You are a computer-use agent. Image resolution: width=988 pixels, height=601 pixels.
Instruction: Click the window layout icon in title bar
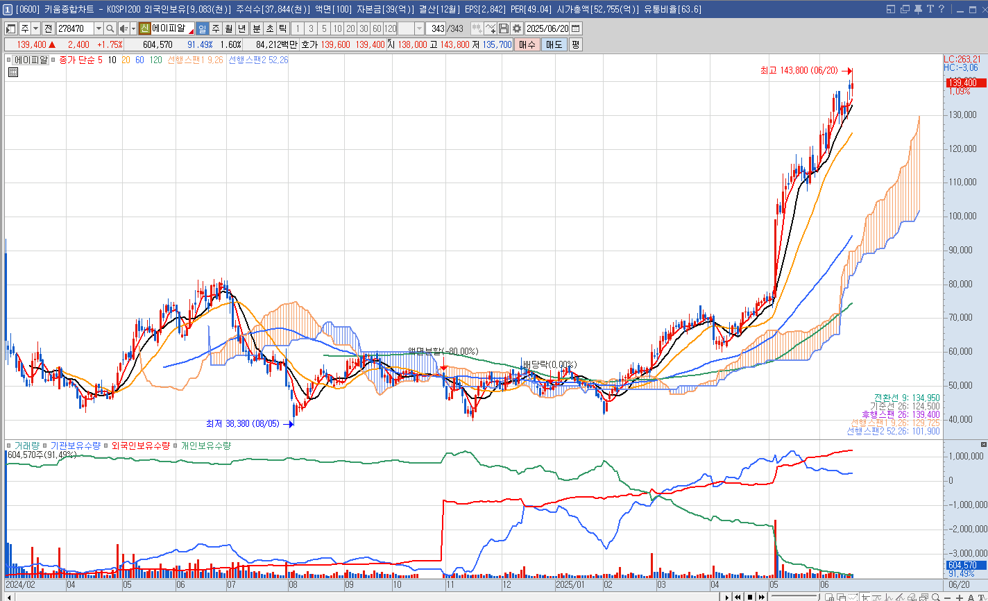(x=892, y=9)
